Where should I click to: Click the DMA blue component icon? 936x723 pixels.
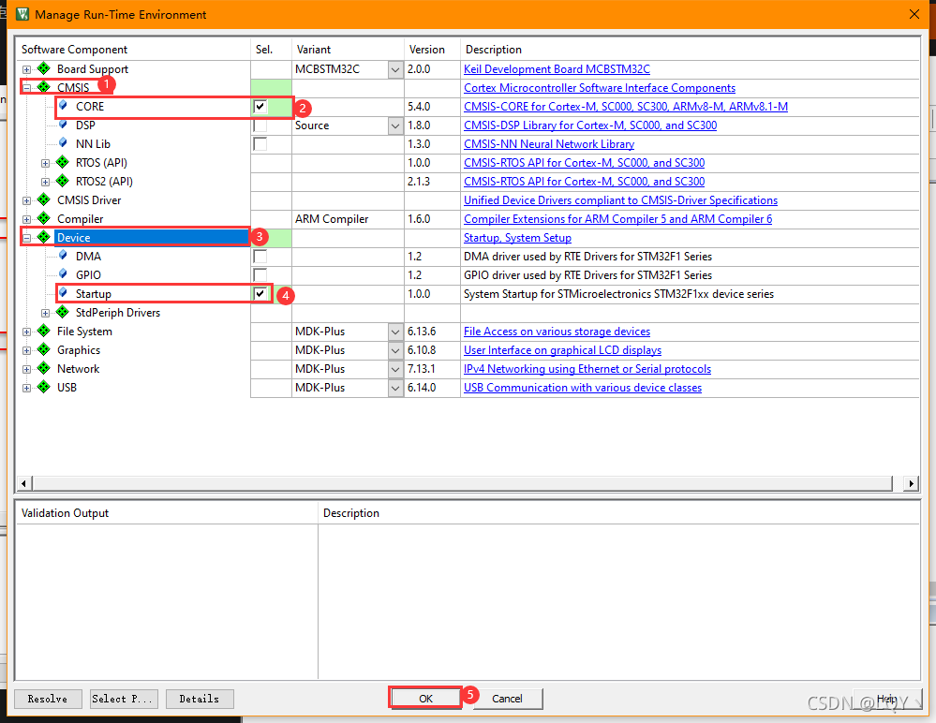(x=64, y=256)
